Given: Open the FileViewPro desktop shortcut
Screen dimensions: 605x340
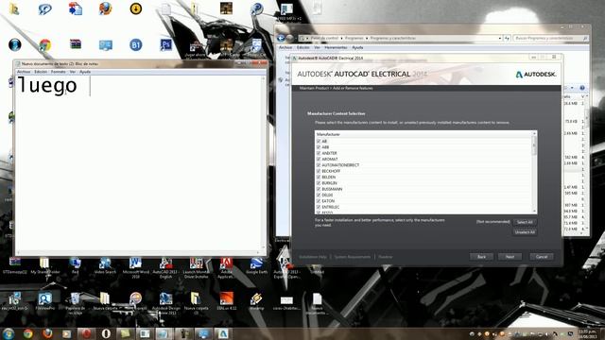Looking at the screenshot, I should click(x=45, y=301).
